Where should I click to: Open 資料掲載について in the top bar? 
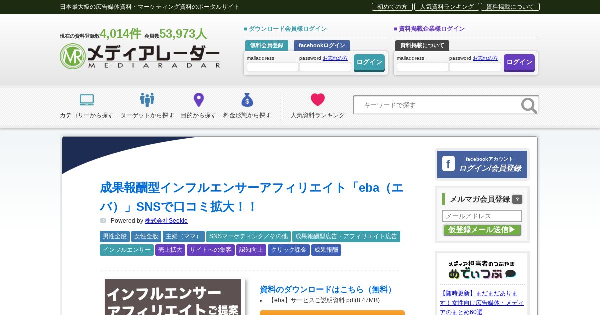[x=510, y=7]
